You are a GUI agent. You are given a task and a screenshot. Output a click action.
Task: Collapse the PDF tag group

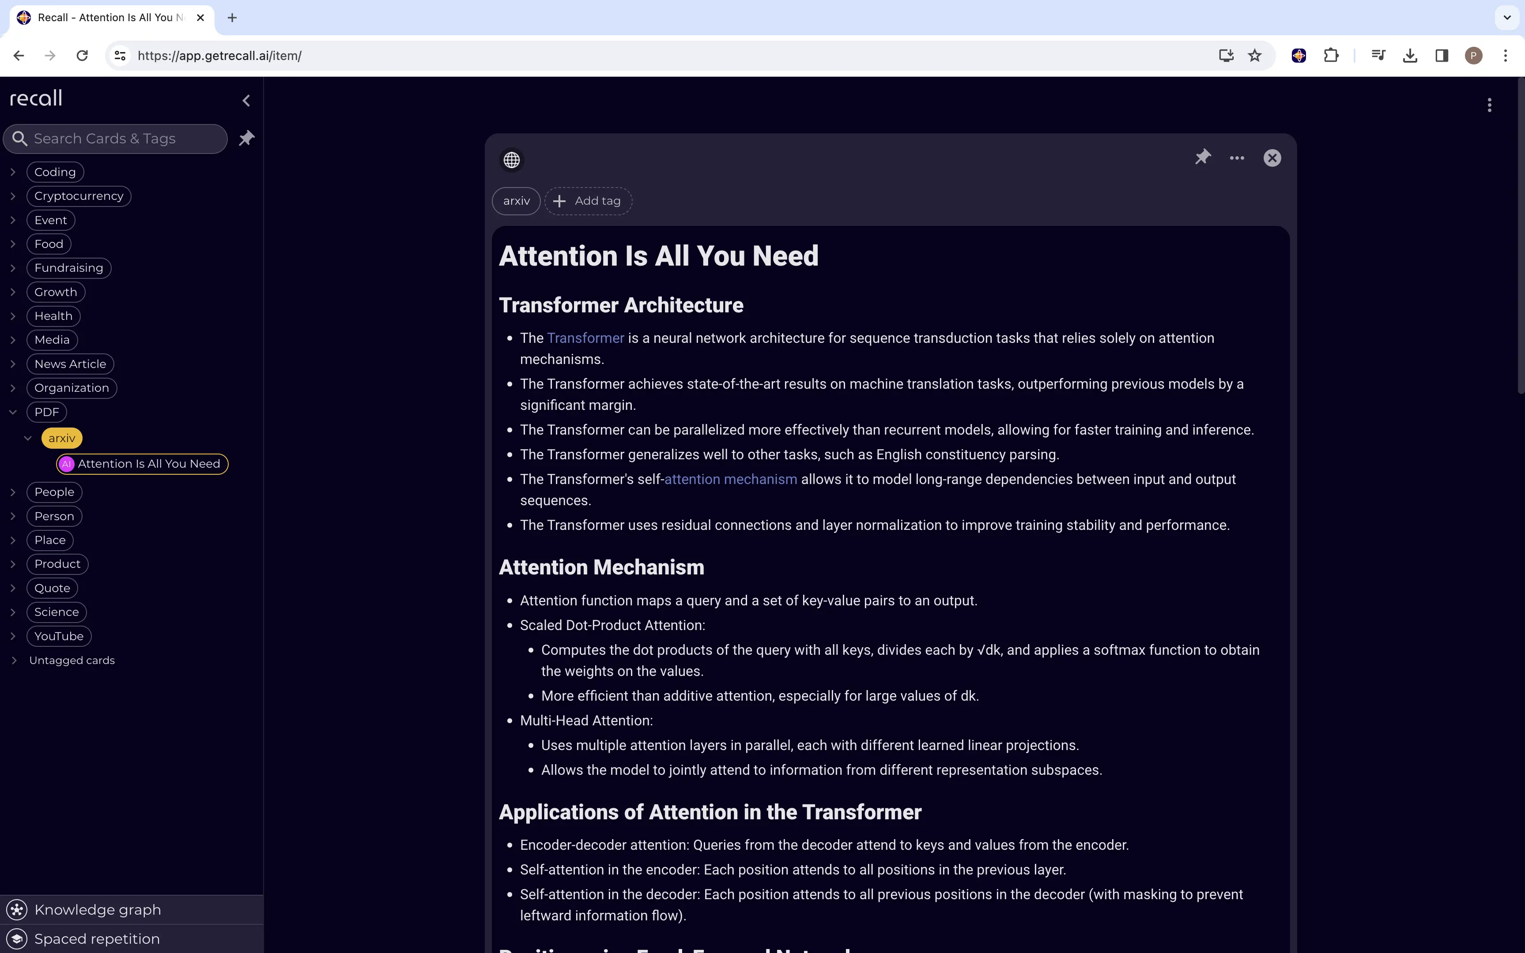pos(13,412)
